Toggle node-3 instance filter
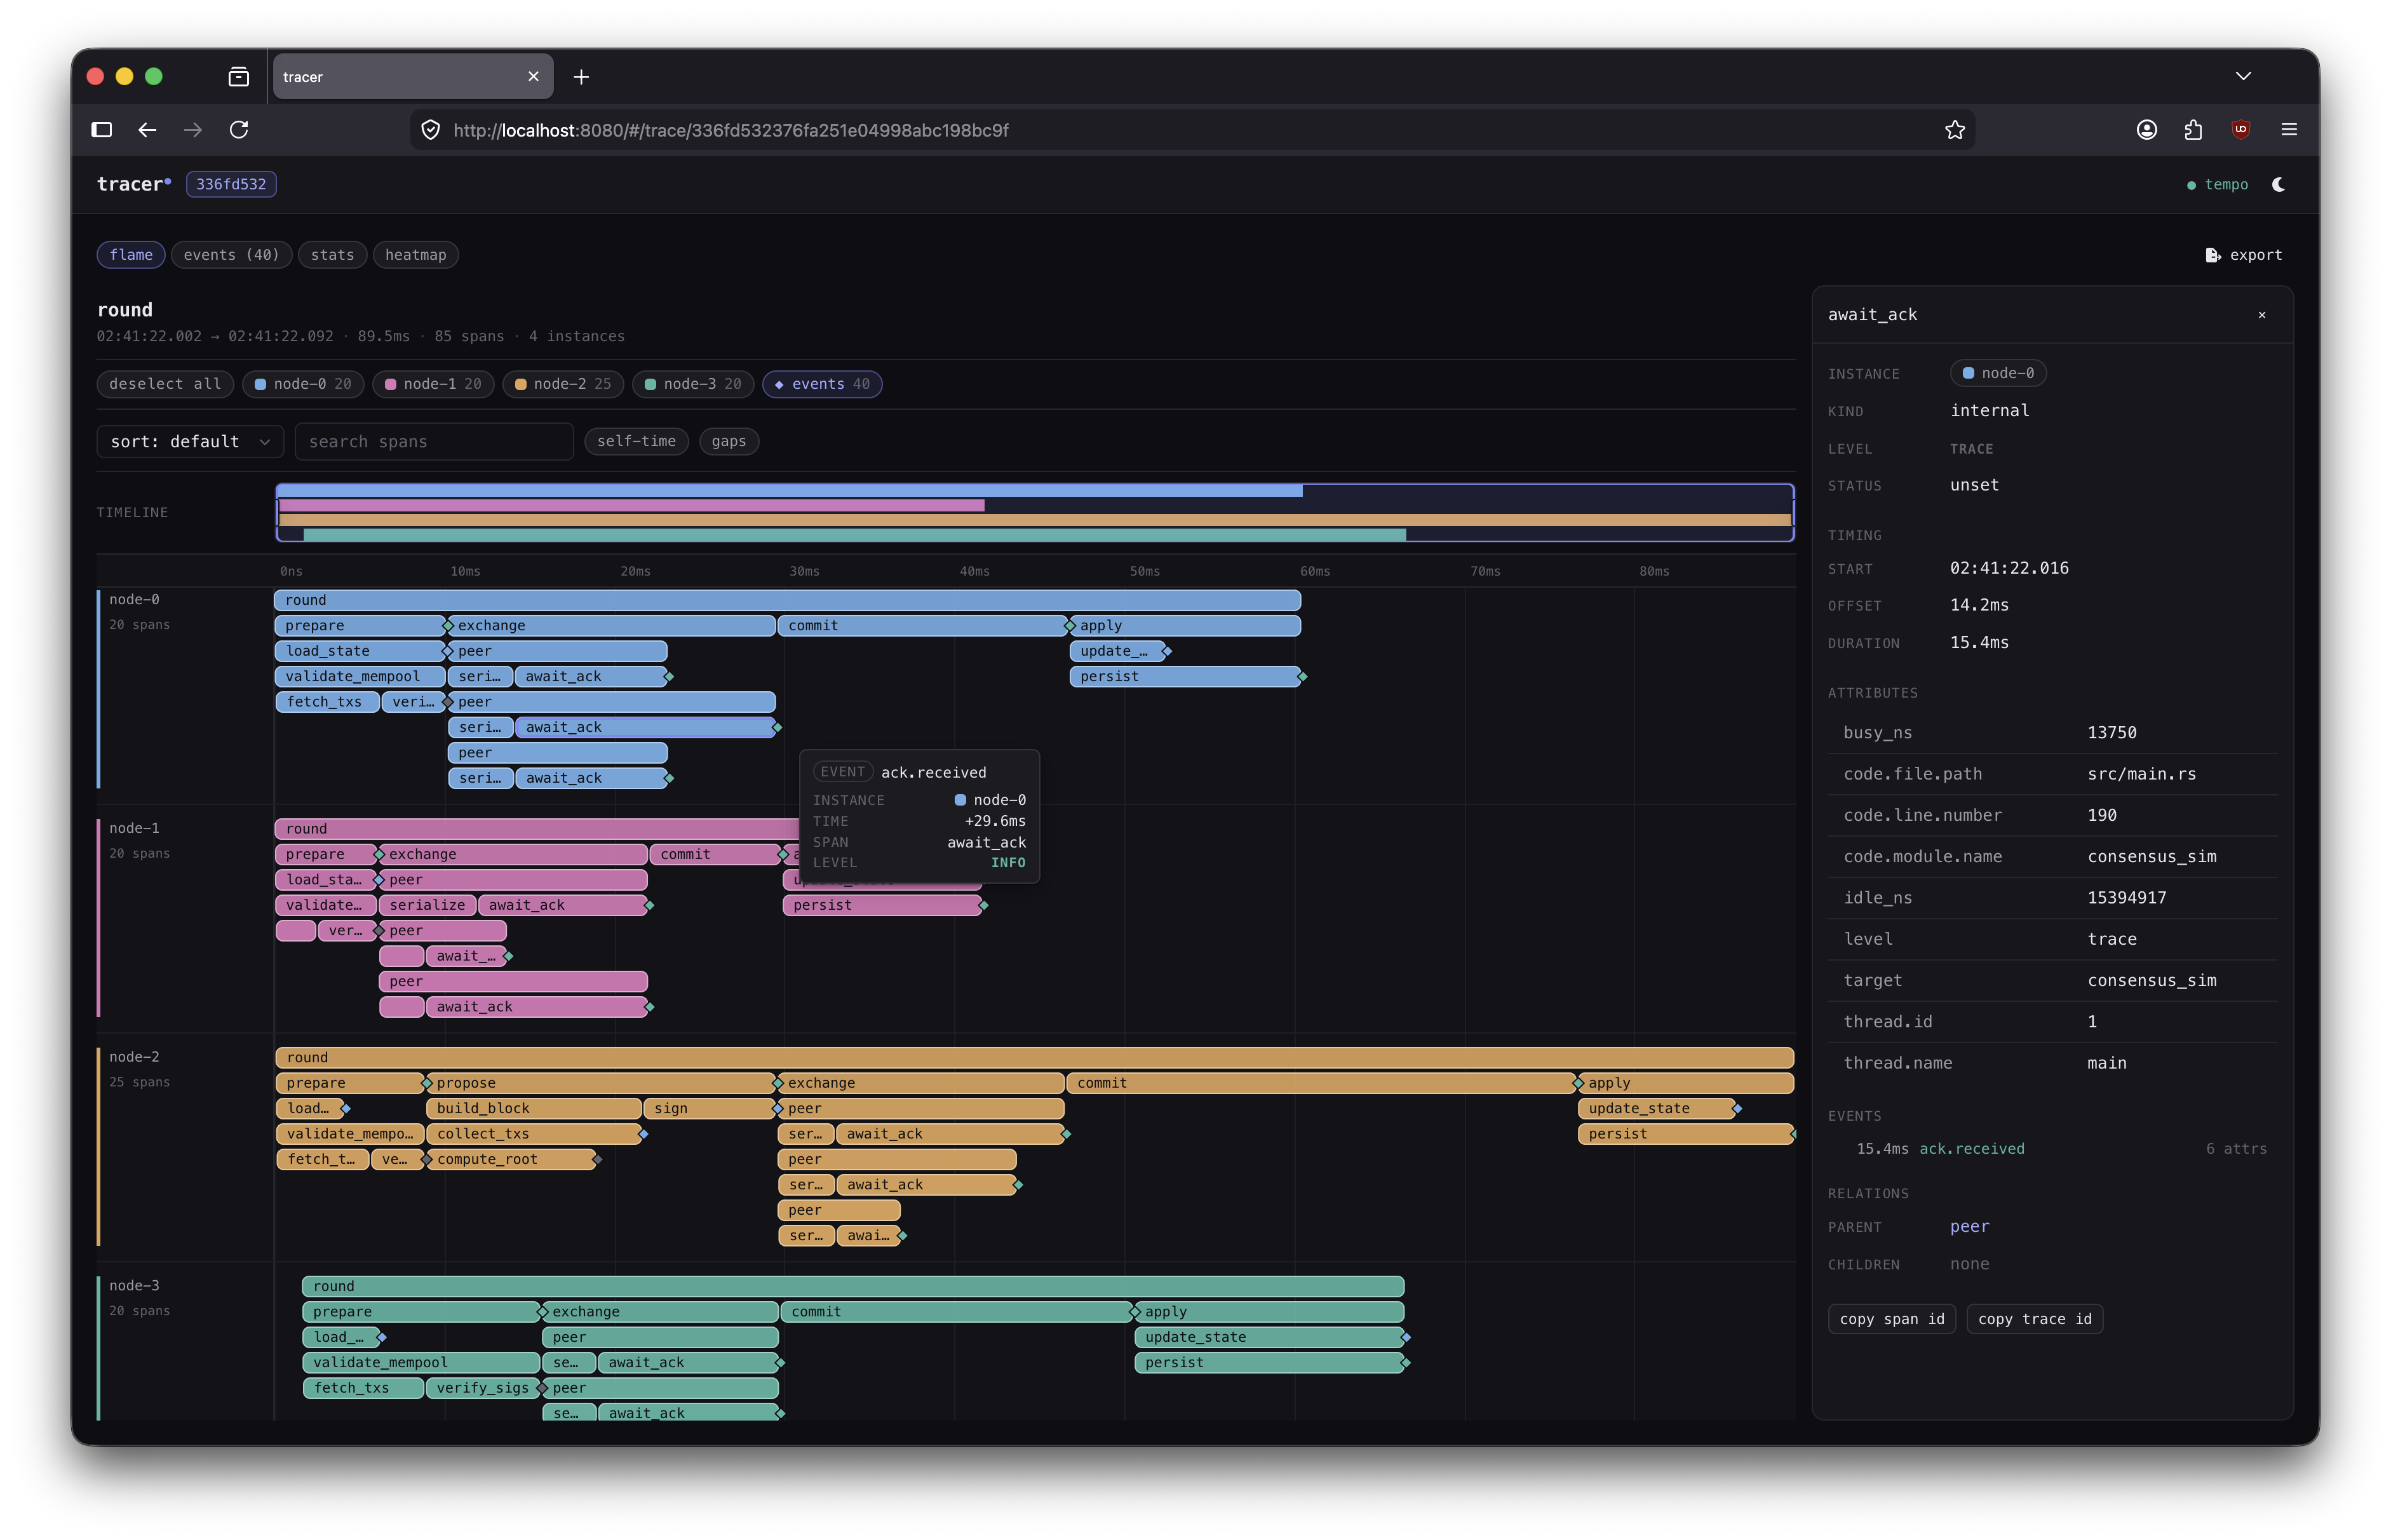Image resolution: width=2391 pixels, height=1540 pixels. [x=692, y=384]
